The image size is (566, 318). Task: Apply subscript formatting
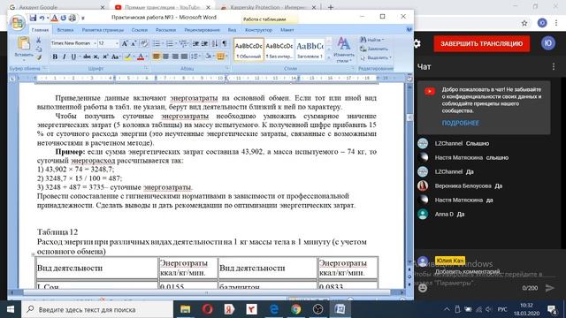click(96, 57)
